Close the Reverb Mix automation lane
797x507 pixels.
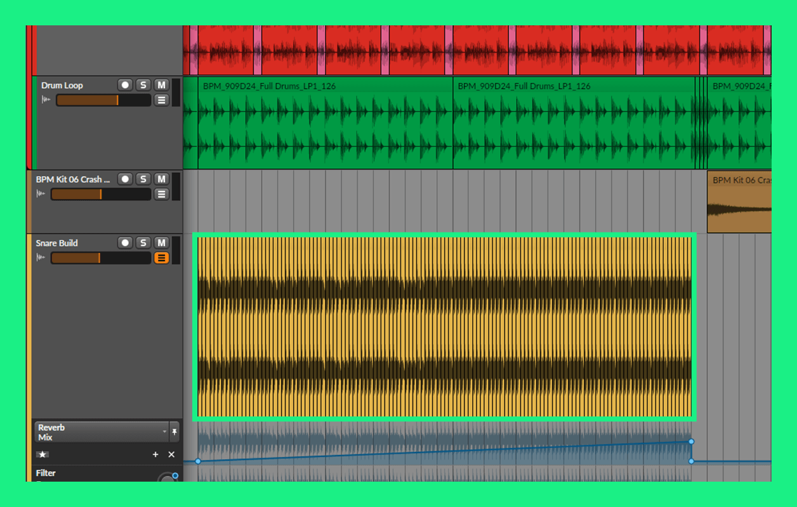click(x=171, y=454)
